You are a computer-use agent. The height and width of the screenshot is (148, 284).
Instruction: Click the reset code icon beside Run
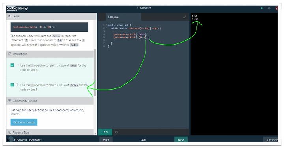pos(116,132)
